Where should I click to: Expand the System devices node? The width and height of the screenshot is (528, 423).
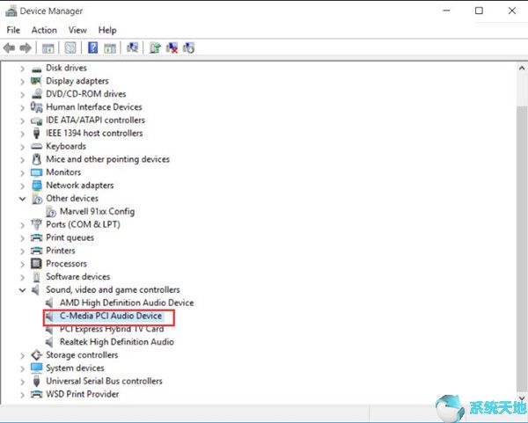[22, 368]
